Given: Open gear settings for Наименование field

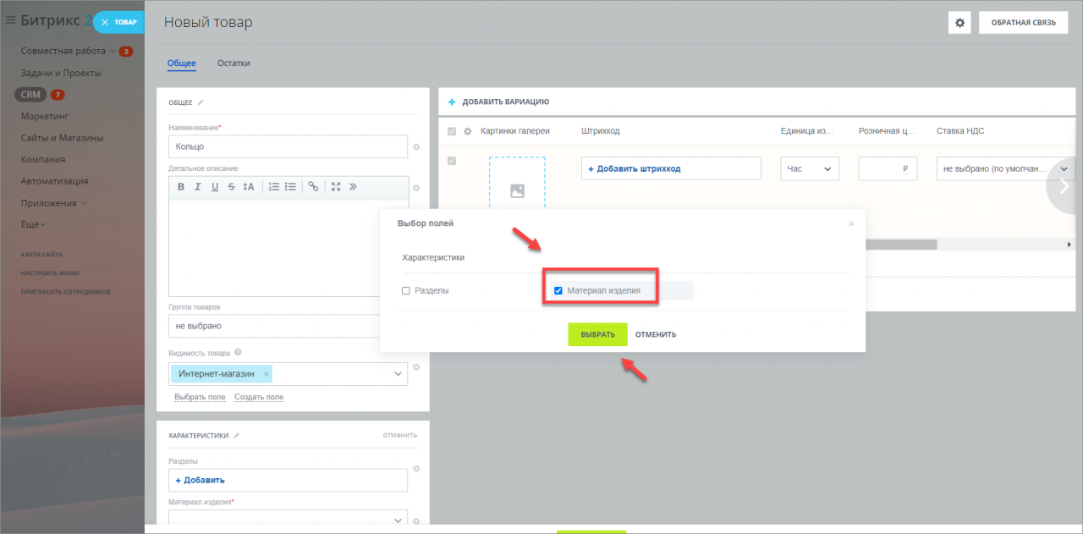Looking at the screenshot, I should tap(415, 147).
